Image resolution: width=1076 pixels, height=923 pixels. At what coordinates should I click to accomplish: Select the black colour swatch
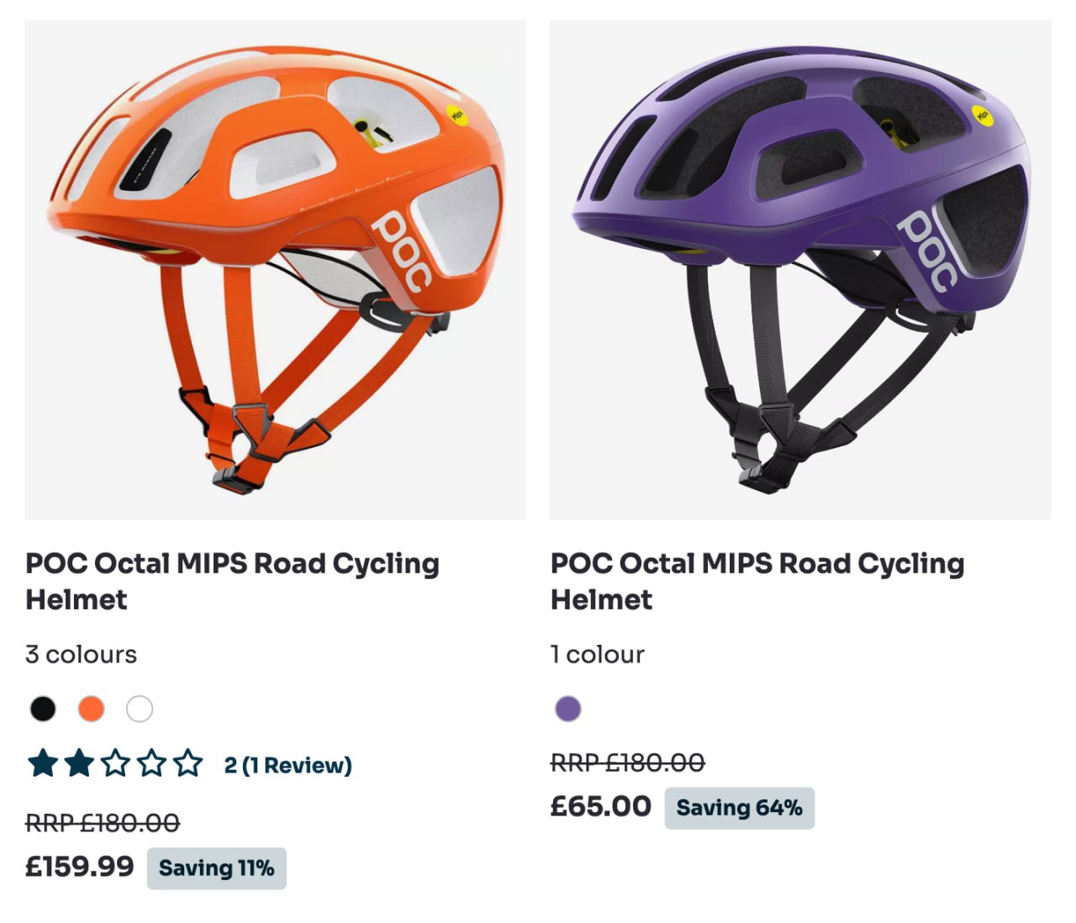43,709
